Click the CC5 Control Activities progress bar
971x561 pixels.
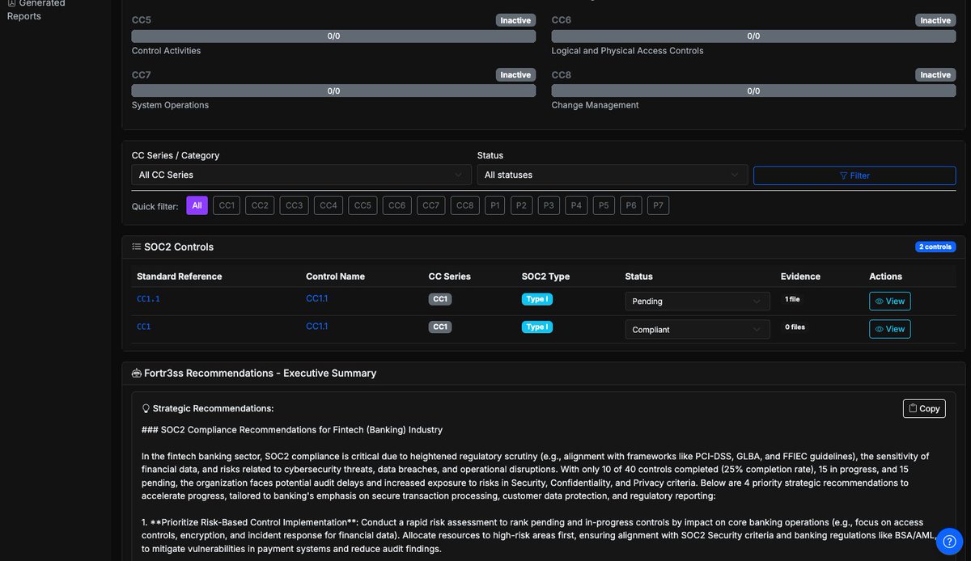[x=333, y=36]
